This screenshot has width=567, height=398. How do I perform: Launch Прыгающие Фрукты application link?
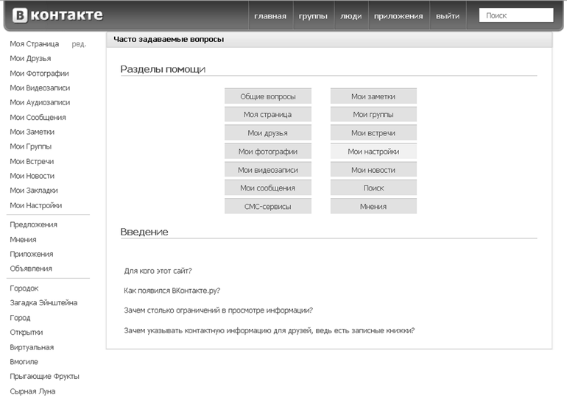tap(44, 377)
